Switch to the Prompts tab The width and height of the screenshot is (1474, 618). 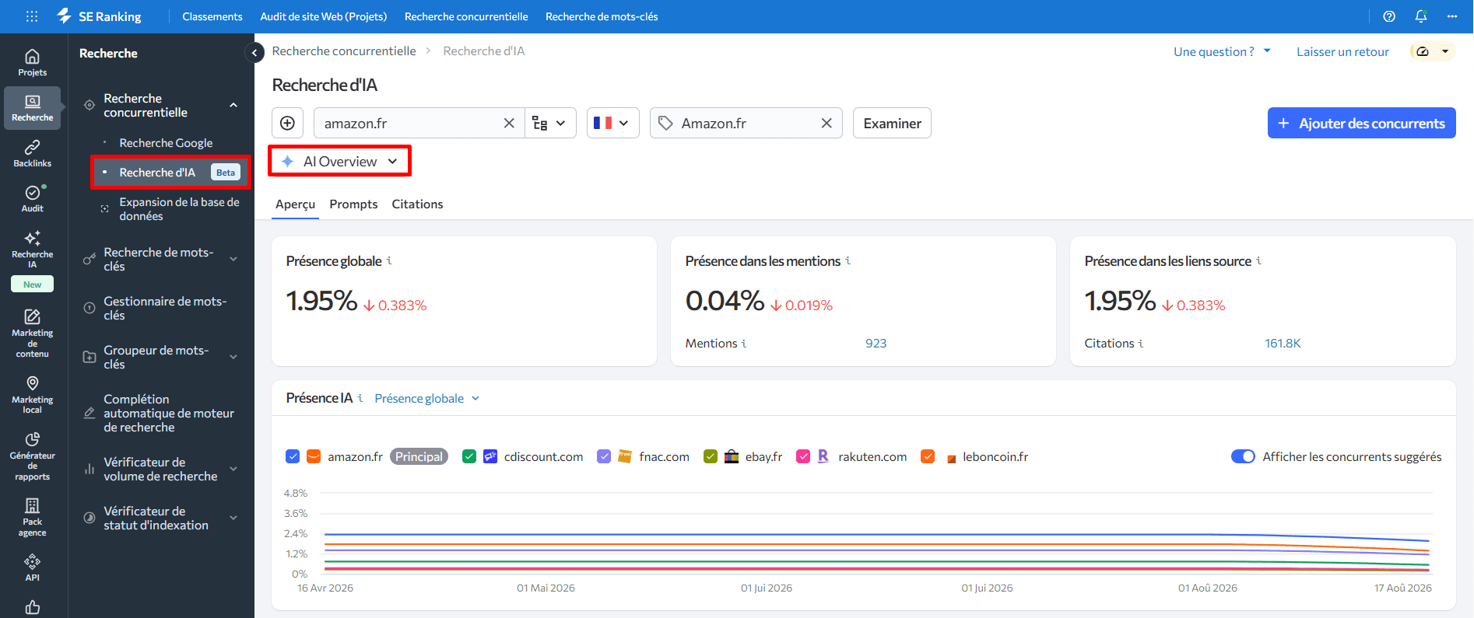tap(353, 204)
